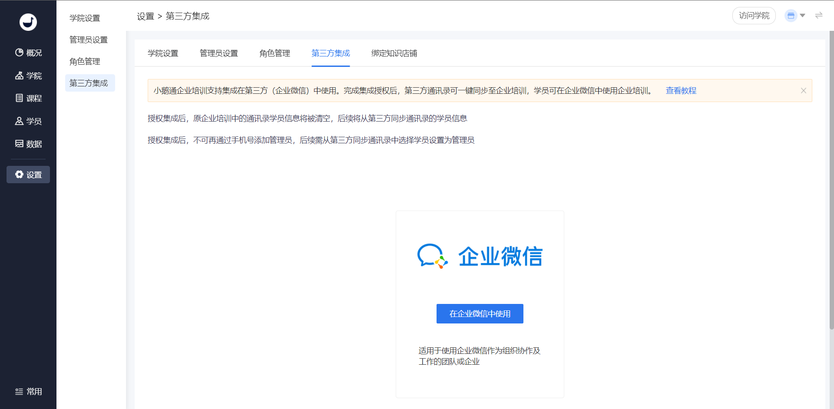The width and height of the screenshot is (834, 409).
Task: Select 第三方集成 in the secondary menu
Action: tap(90, 83)
